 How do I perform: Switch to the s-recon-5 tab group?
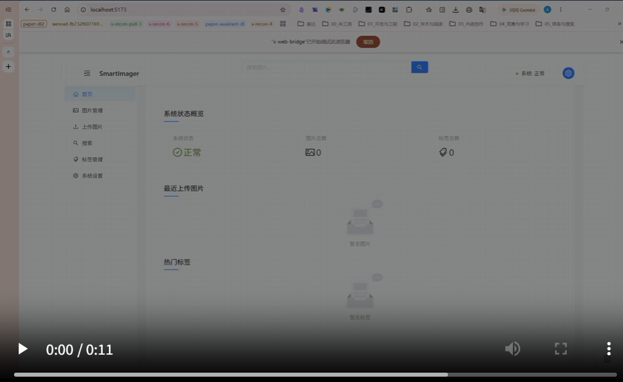(x=187, y=24)
